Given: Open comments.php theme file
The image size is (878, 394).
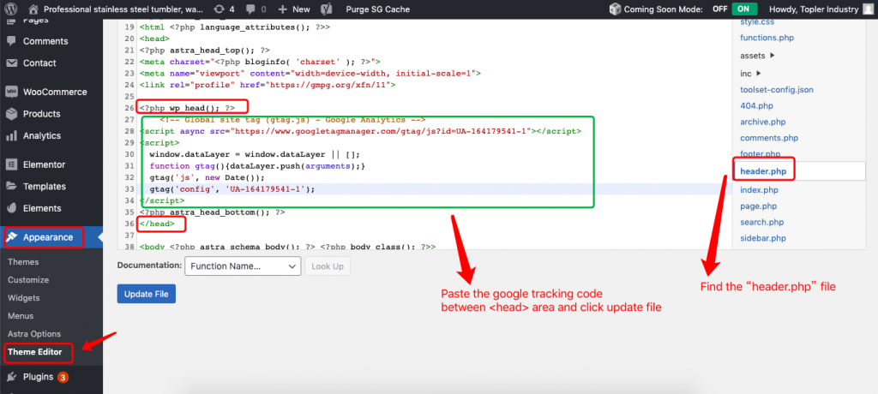Looking at the screenshot, I should [769, 138].
